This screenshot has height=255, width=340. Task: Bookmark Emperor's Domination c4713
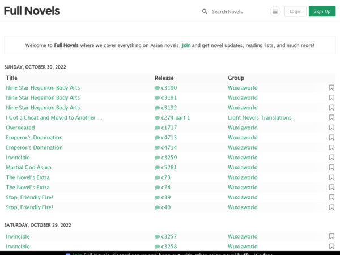331,138
